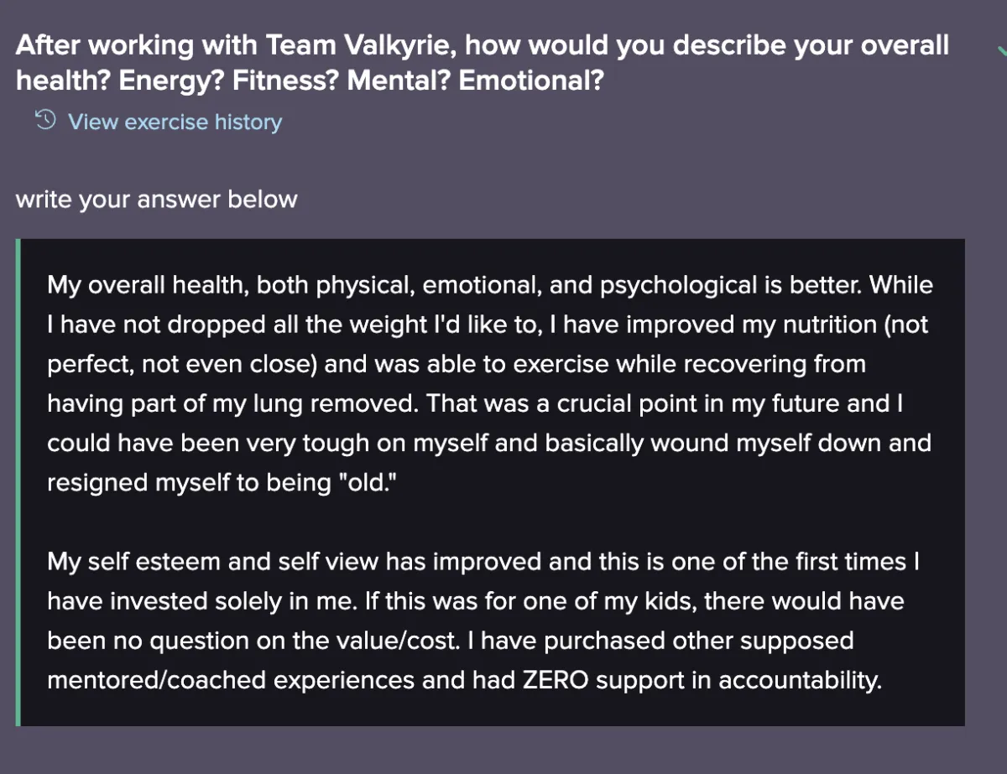Open the View exercise history link
The image size is (1007, 774).
[175, 122]
